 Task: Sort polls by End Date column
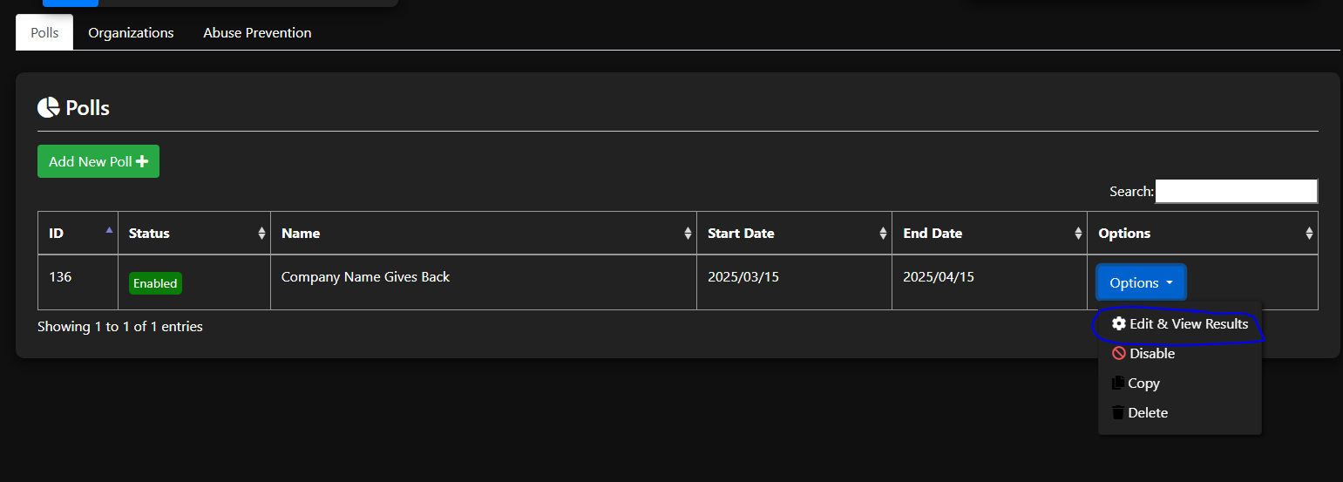pos(1078,234)
